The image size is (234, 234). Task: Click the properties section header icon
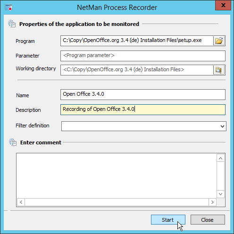(x=12, y=24)
